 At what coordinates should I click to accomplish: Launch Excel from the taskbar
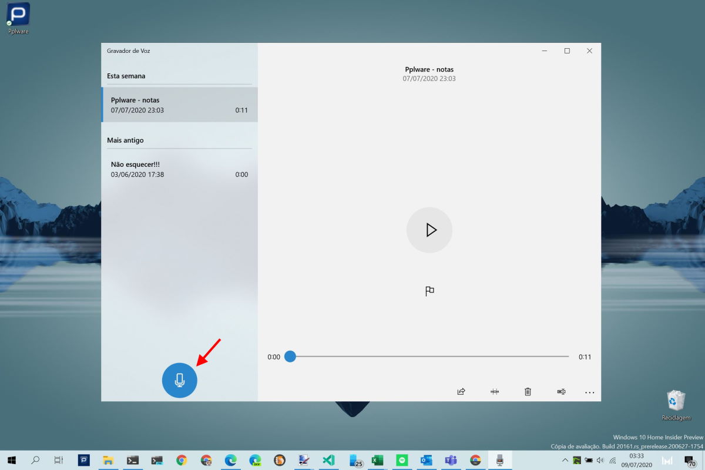coord(377,460)
